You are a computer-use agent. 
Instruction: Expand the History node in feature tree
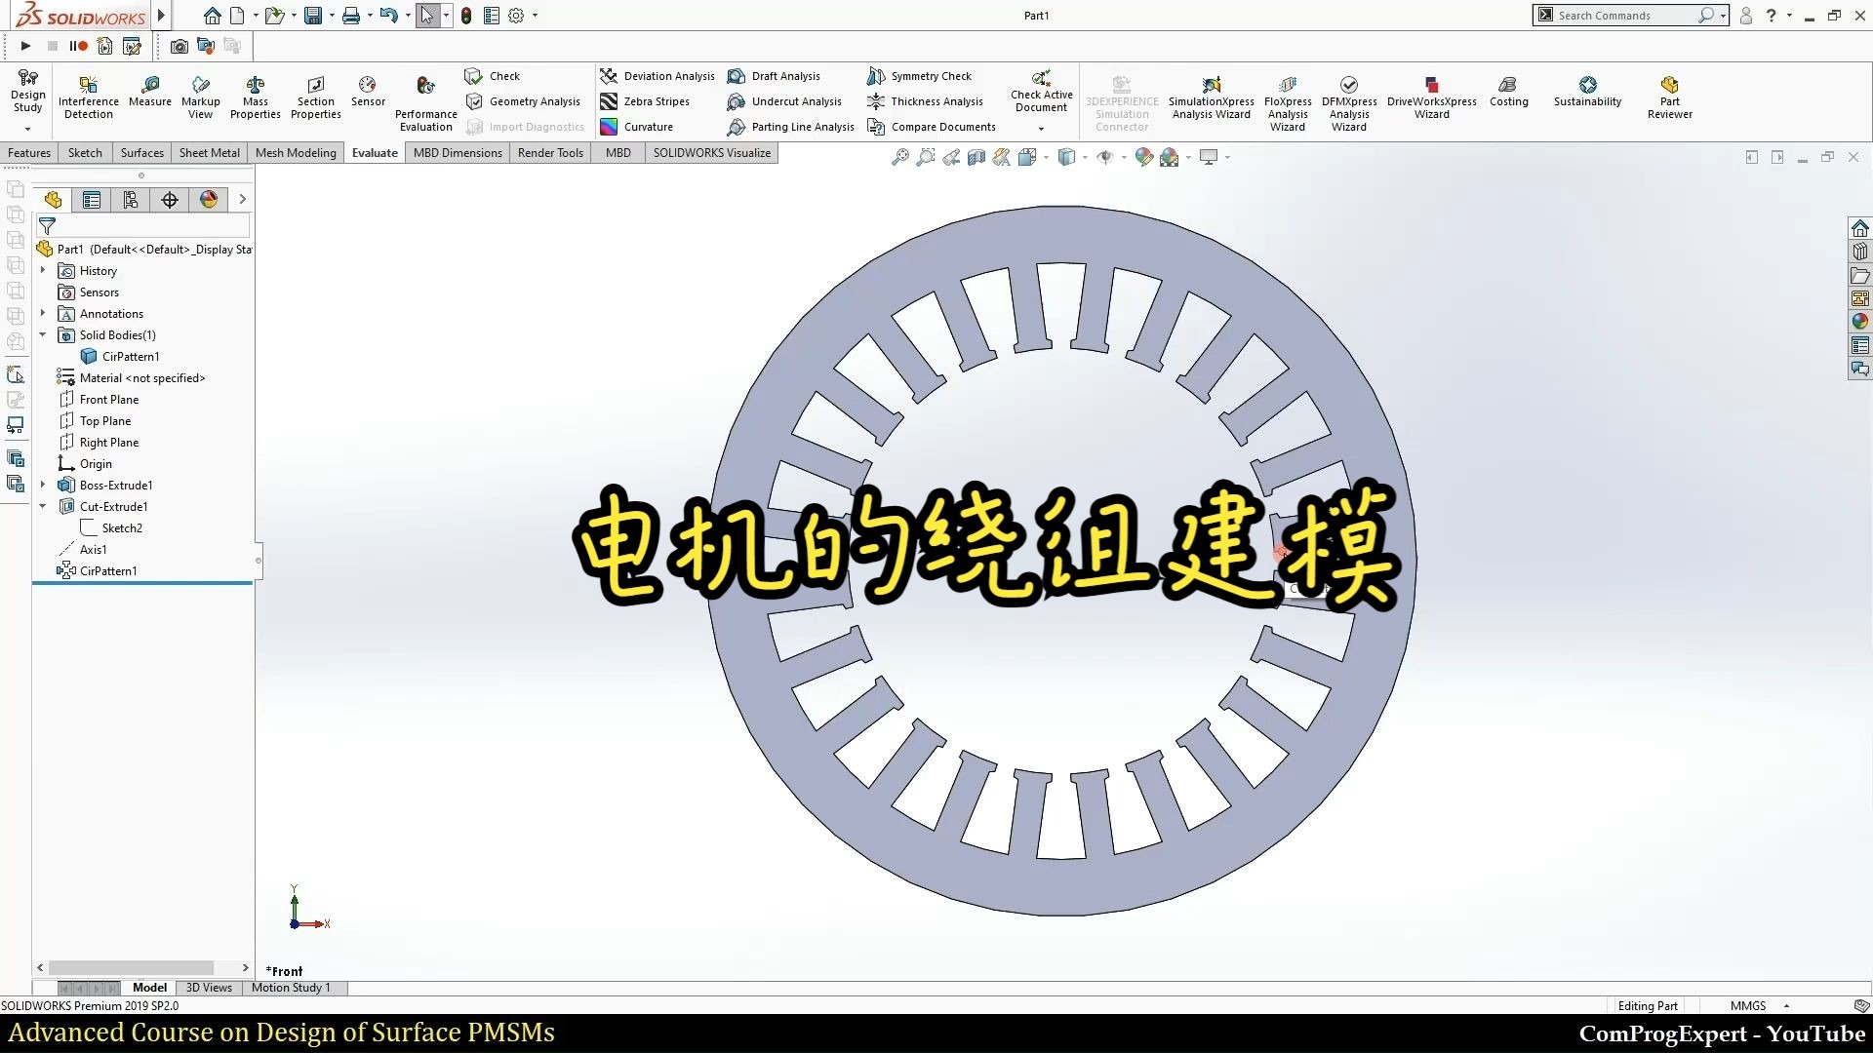click(42, 270)
